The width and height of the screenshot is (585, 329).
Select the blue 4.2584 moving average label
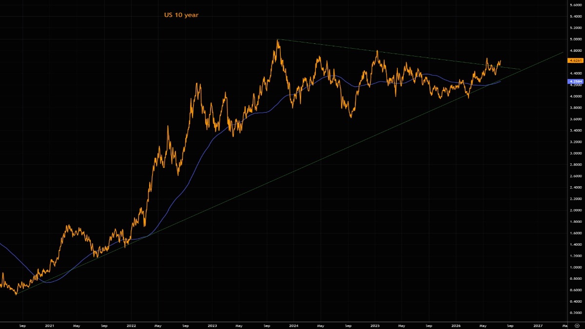point(575,82)
